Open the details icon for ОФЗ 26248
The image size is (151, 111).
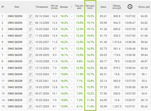tap(30, 29)
